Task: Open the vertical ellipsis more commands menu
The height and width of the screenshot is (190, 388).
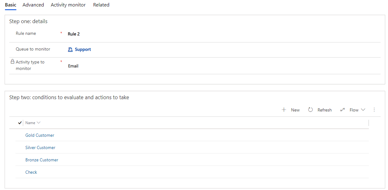Action: coord(374,110)
